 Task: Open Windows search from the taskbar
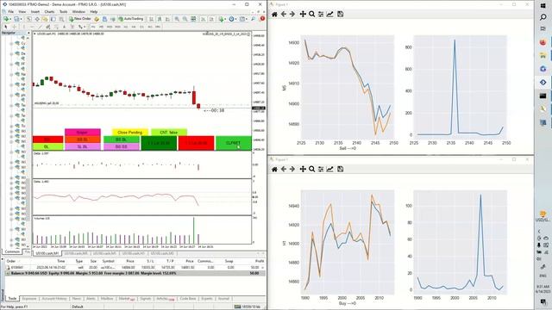[x=543, y=17]
